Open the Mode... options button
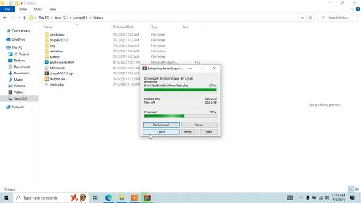The image size is (361, 203). pyautogui.click(x=190, y=132)
